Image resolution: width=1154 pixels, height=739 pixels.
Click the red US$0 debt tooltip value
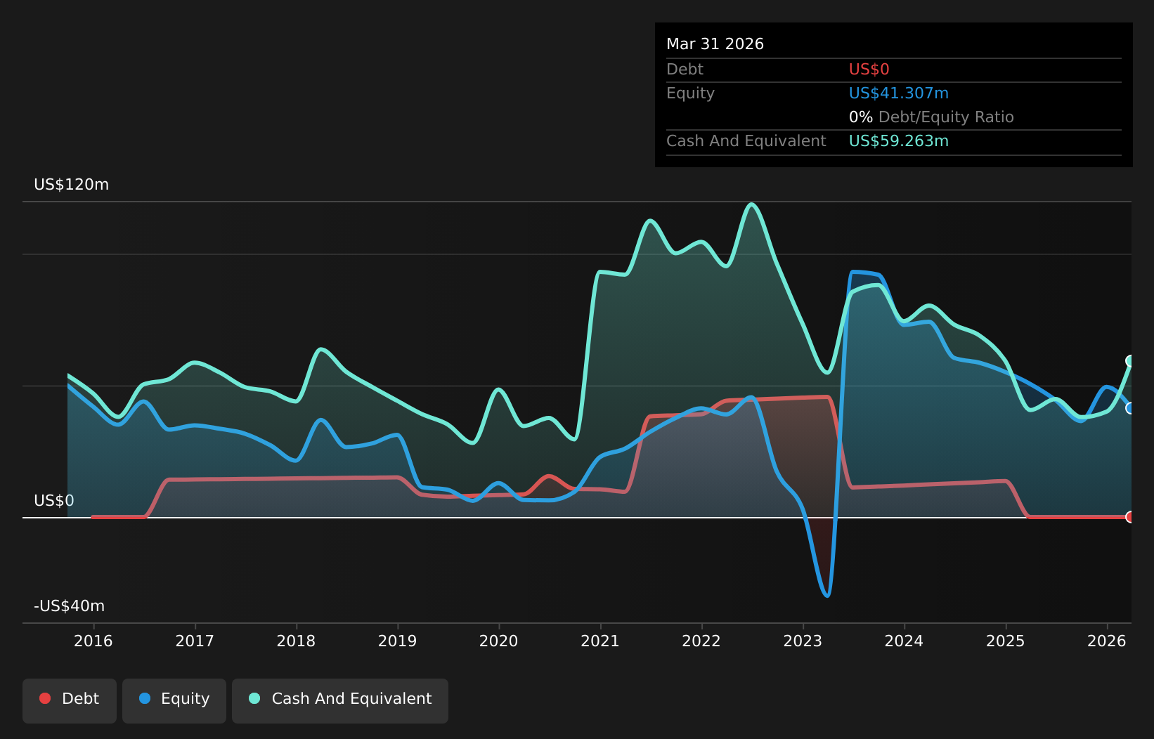869,70
